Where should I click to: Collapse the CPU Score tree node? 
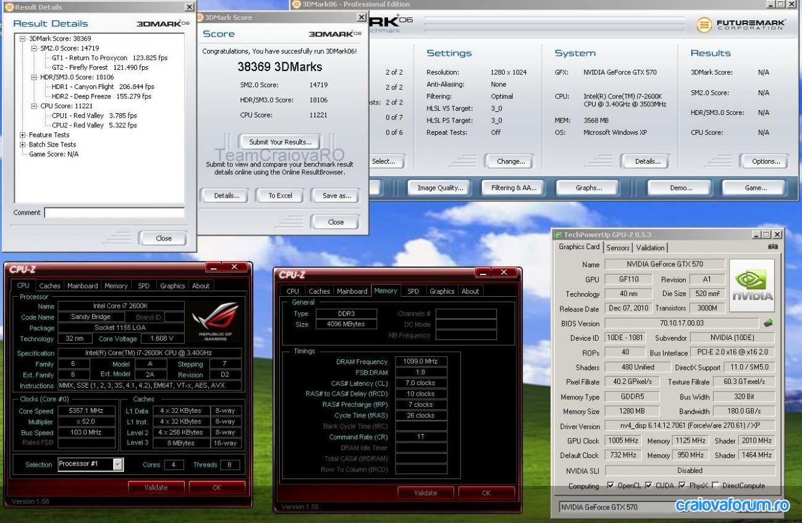click(34, 106)
